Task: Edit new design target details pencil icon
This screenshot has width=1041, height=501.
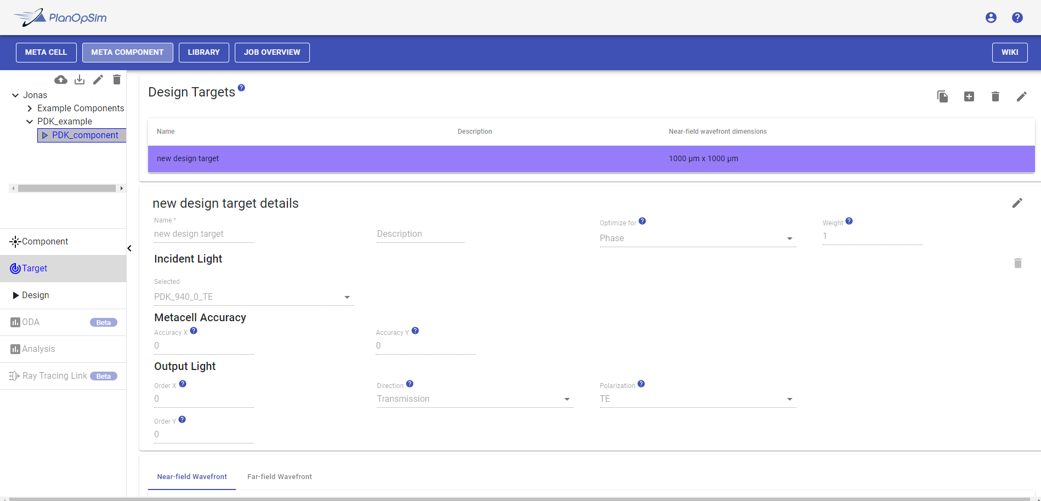Action: (x=1017, y=203)
